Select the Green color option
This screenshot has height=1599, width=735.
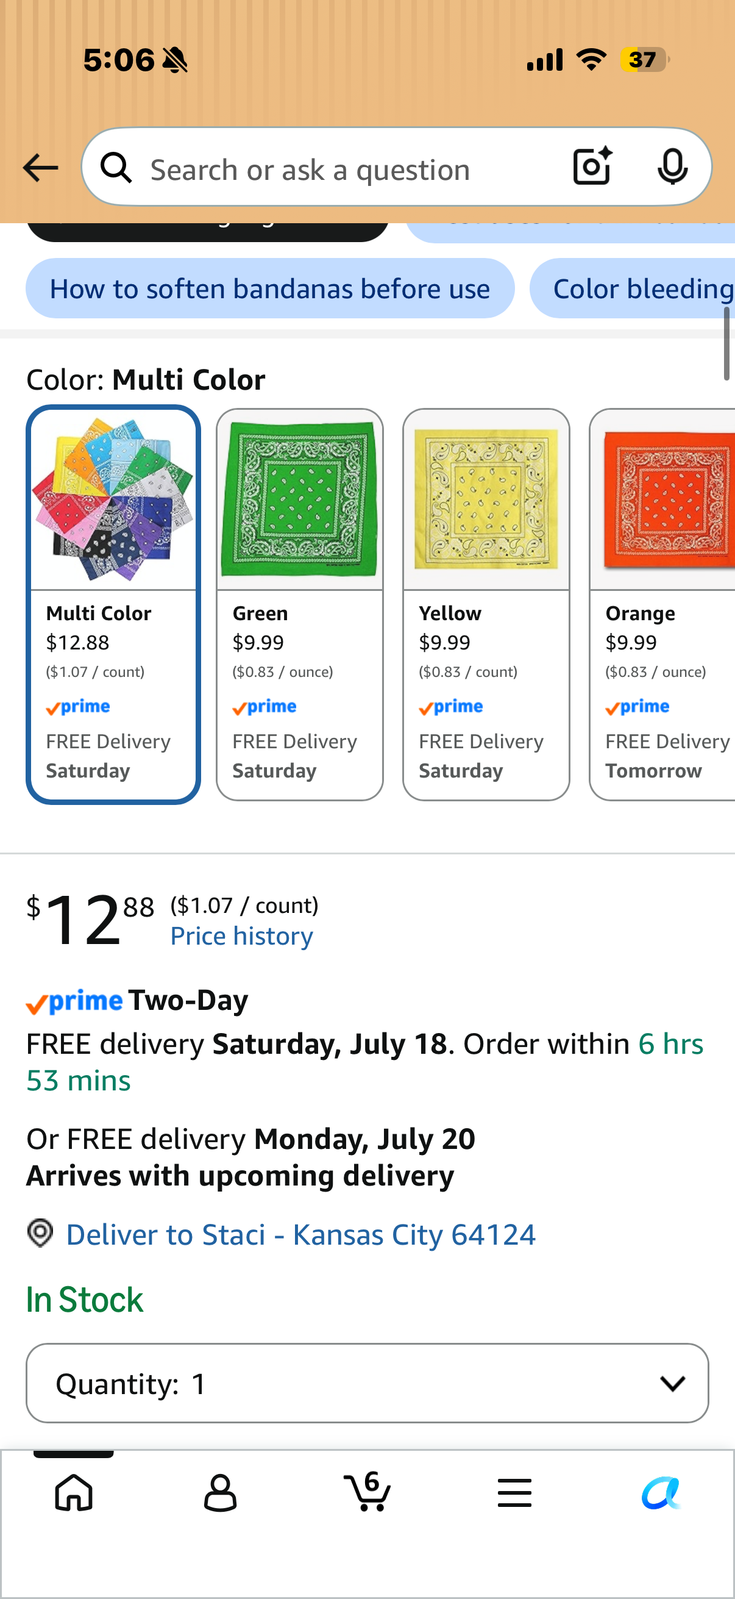click(300, 604)
